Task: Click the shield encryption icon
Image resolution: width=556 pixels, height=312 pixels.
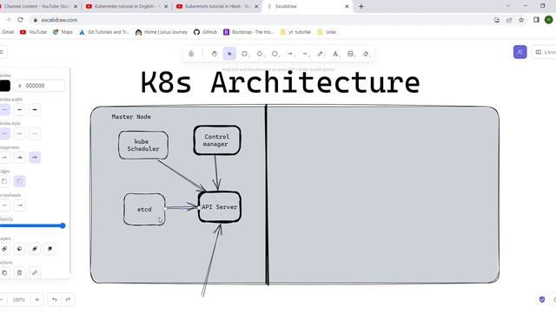Action: pyautogui.click(x=542, y=300)
